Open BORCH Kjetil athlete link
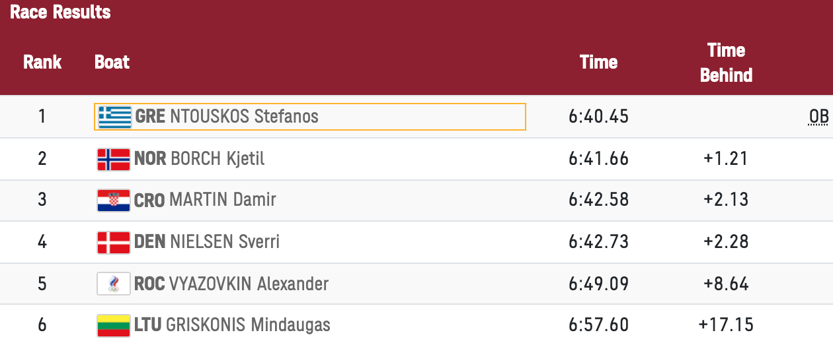The width and height of the screenshot is (833, 343). [x=218, y=159]
